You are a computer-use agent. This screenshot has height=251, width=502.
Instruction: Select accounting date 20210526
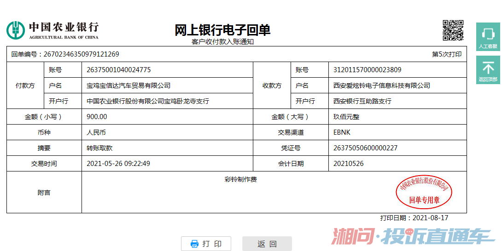point(349,164)
